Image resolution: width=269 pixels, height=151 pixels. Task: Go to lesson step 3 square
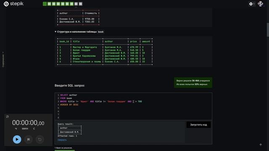pos(54,4)
